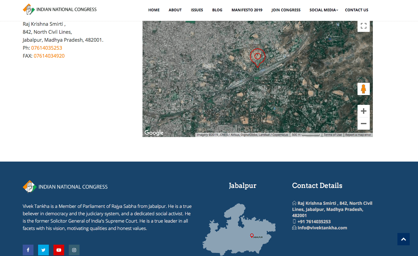The width and height of the screenshot is (418, 256).
Task: Click the Google logo on the map
Action: coord(154,133)
